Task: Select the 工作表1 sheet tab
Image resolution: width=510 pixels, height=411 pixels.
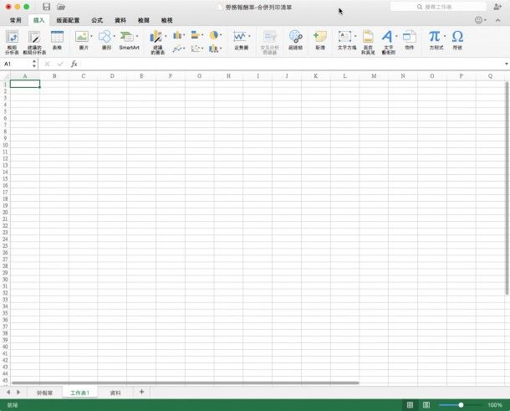Action: 79,393
